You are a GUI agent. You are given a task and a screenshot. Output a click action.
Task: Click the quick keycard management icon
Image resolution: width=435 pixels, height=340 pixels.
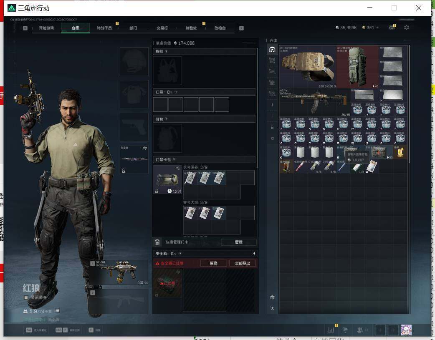point(157,242)
